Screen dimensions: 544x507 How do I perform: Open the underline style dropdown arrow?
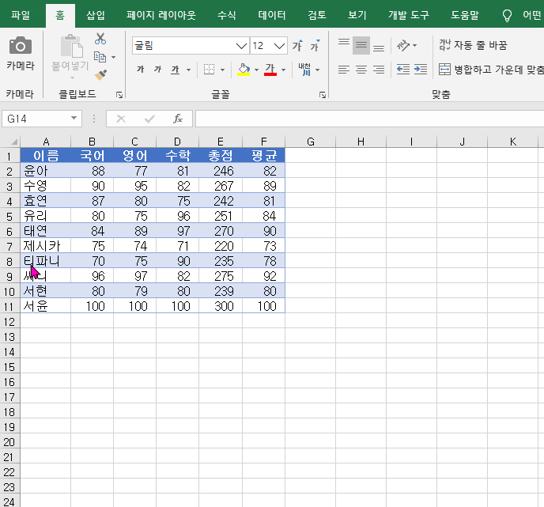pyautogui.click(x=189, y=70)
